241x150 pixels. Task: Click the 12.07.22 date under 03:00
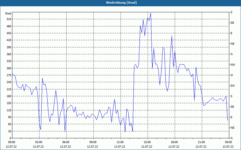(38, 147)
